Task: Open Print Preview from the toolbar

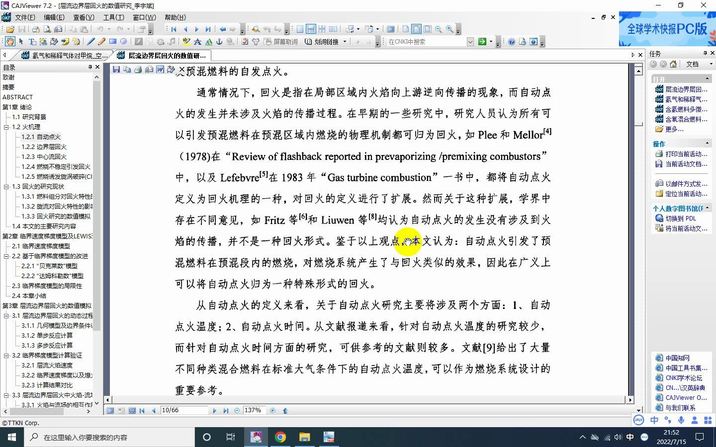Action: coord(47,29)
